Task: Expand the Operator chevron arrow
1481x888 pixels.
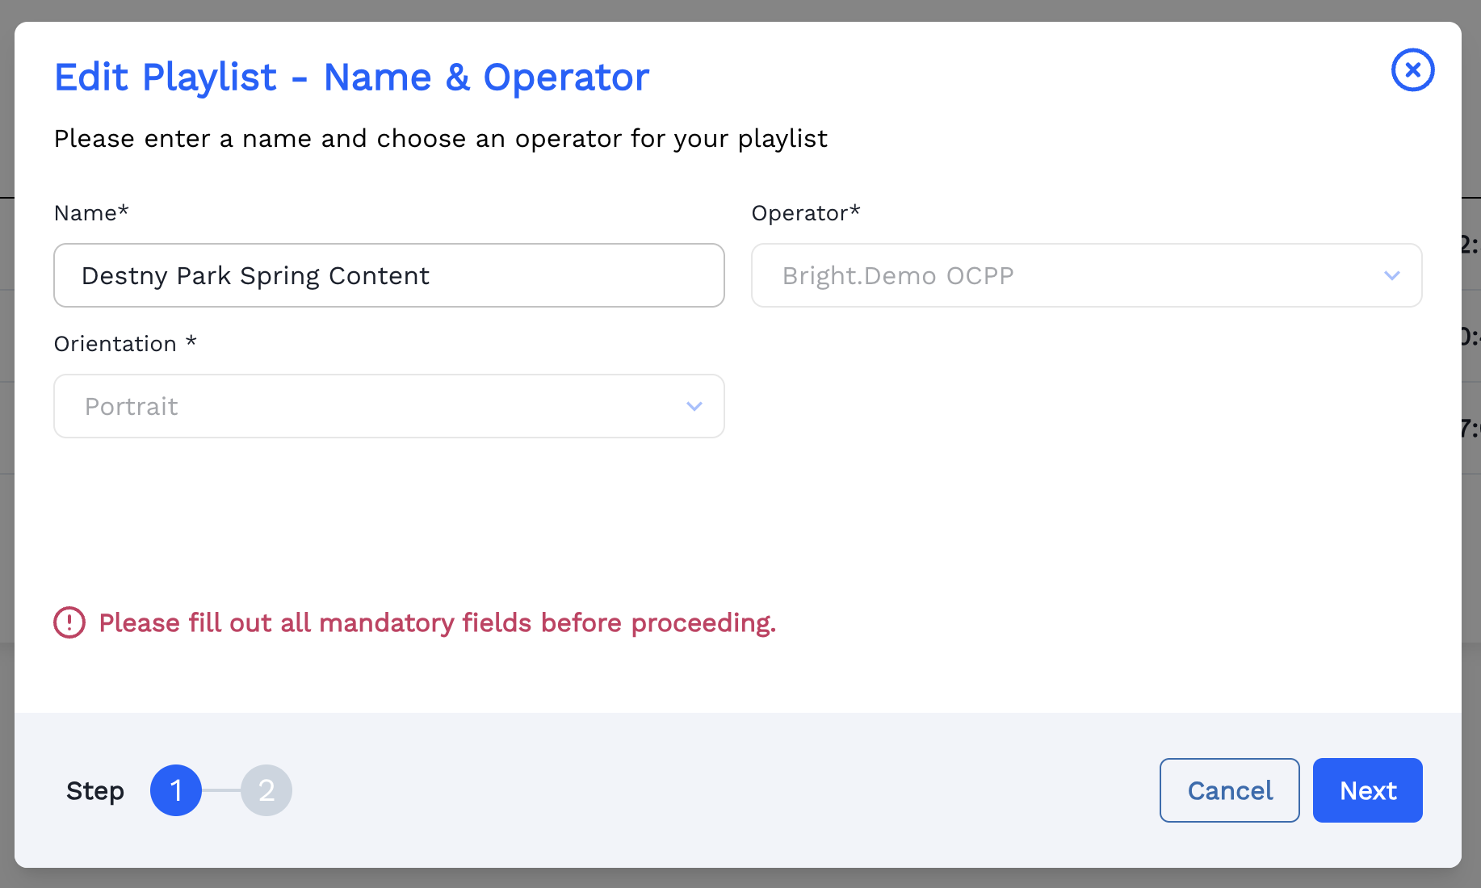Action: pyautogui.click(x=1391, y=276)
